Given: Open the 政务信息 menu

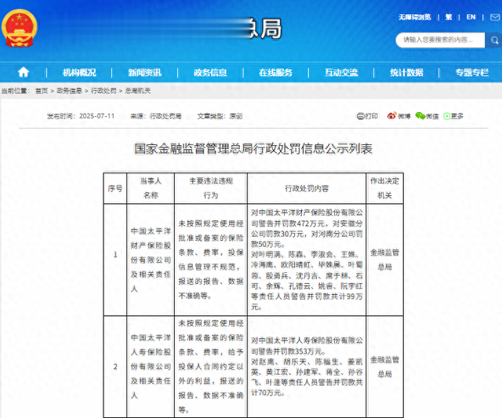Looking at the screenshot, I should pos(210,72).
